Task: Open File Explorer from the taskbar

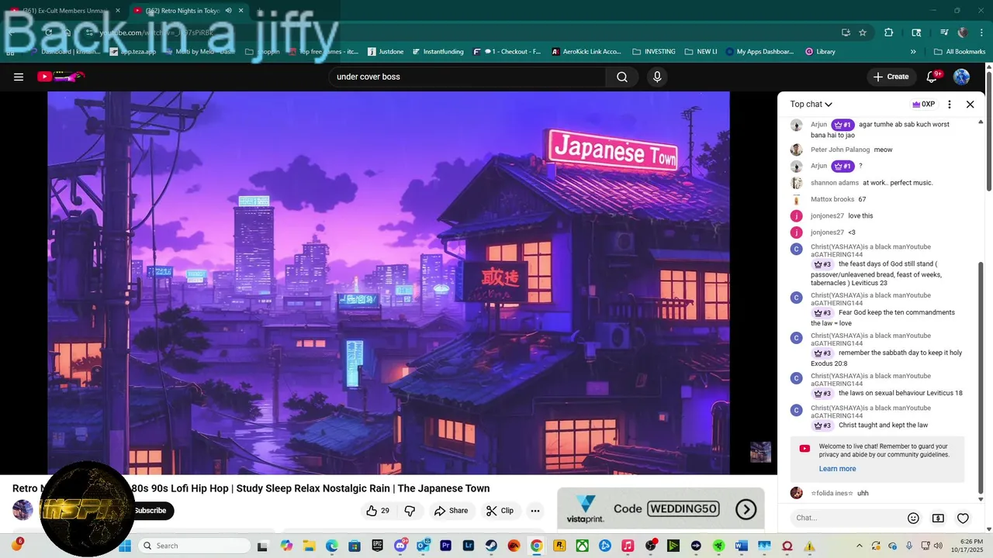Action: 309,546
